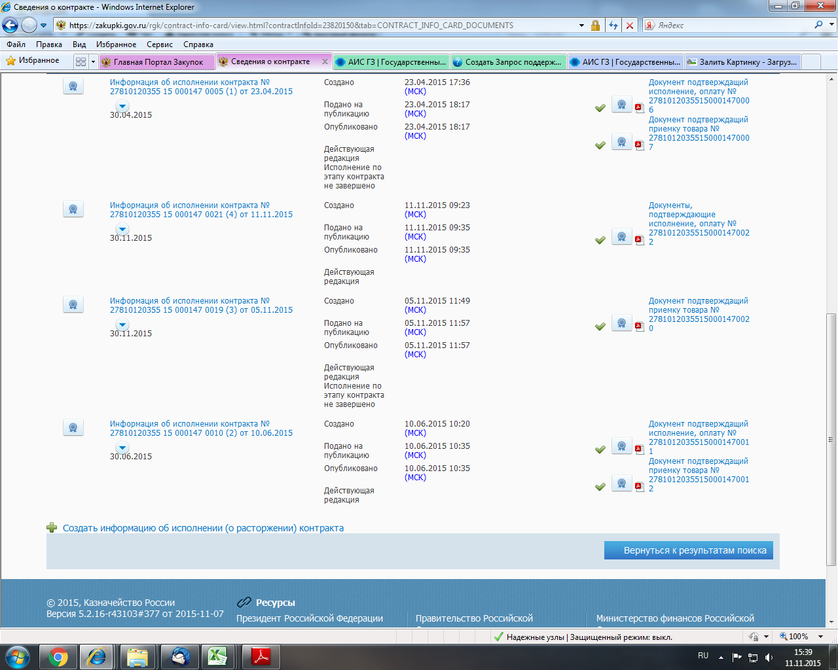Open PDF icon for document ending 0147002 0
The height and width of the screenshot is (670, 838).
[640, 326]
